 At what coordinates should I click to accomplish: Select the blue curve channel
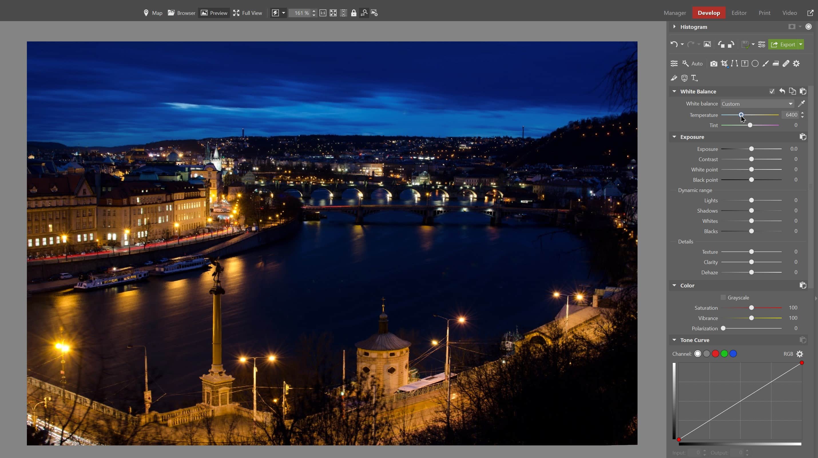tap(733, 354)
